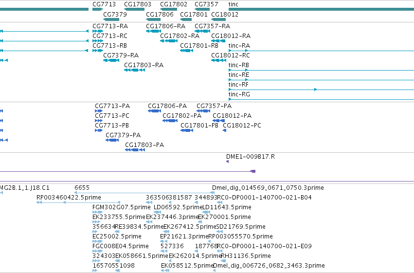Viewport: 414px width, 273px height.
Task: Click protein CG17802-PA
Action: point(182,116)
